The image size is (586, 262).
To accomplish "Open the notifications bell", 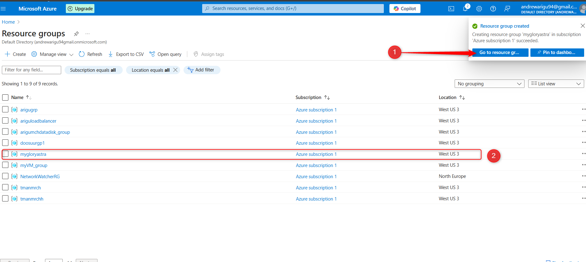I will click(x=465, y=9).
